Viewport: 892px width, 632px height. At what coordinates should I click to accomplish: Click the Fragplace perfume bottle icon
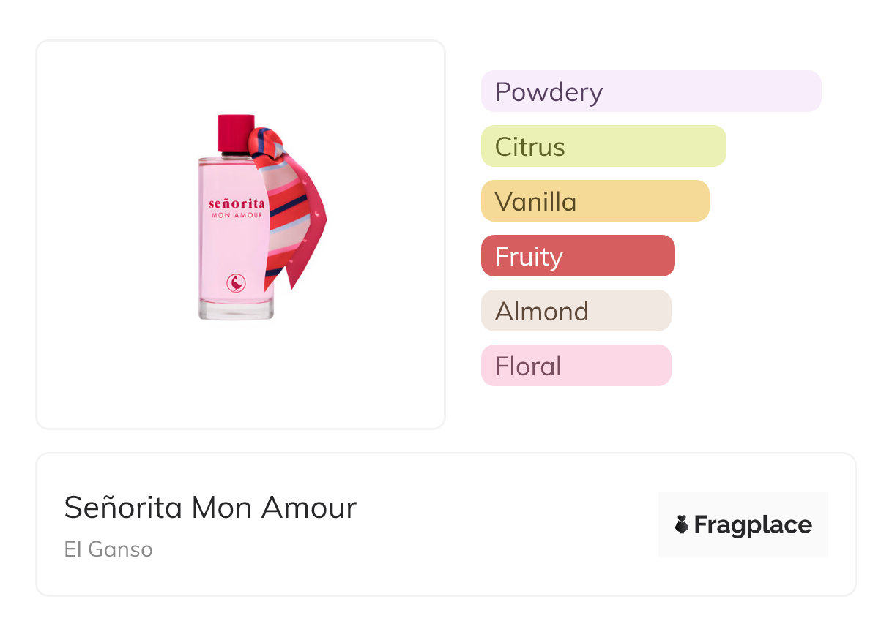point(682,524)
